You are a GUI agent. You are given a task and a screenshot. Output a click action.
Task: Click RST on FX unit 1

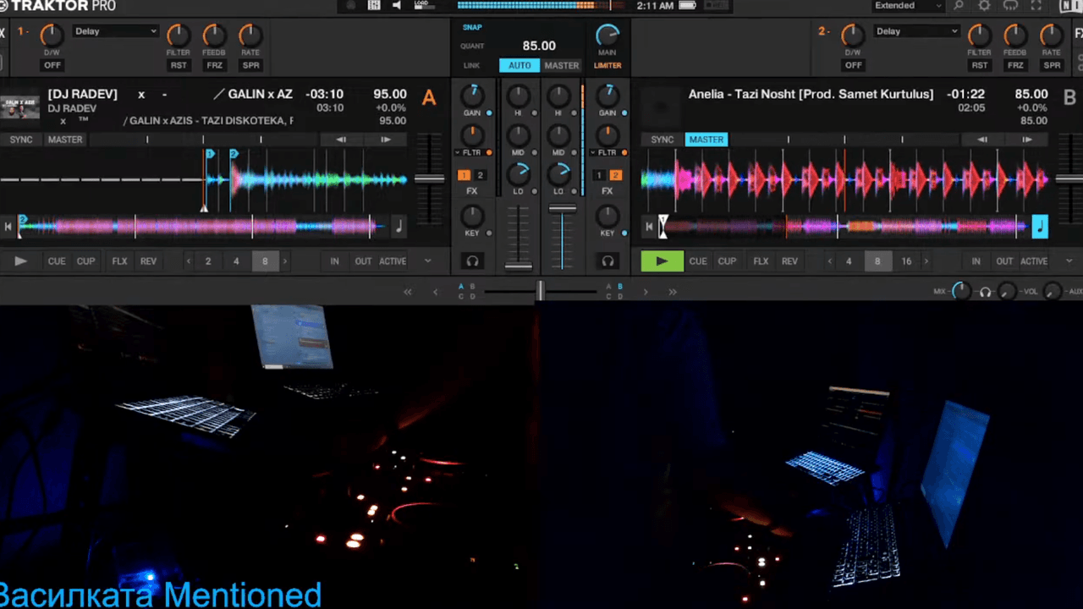click(179, 65)
